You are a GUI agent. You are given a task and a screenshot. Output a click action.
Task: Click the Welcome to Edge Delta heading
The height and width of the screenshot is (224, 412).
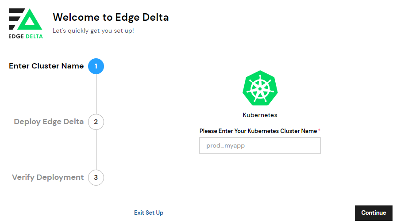click(x=111, y=17)
